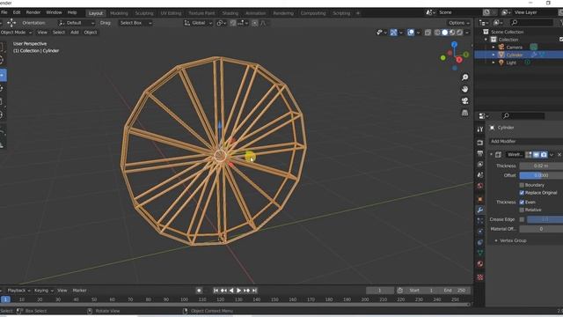
Task: Click the Add Modifier button
Action: pos(526,141)
